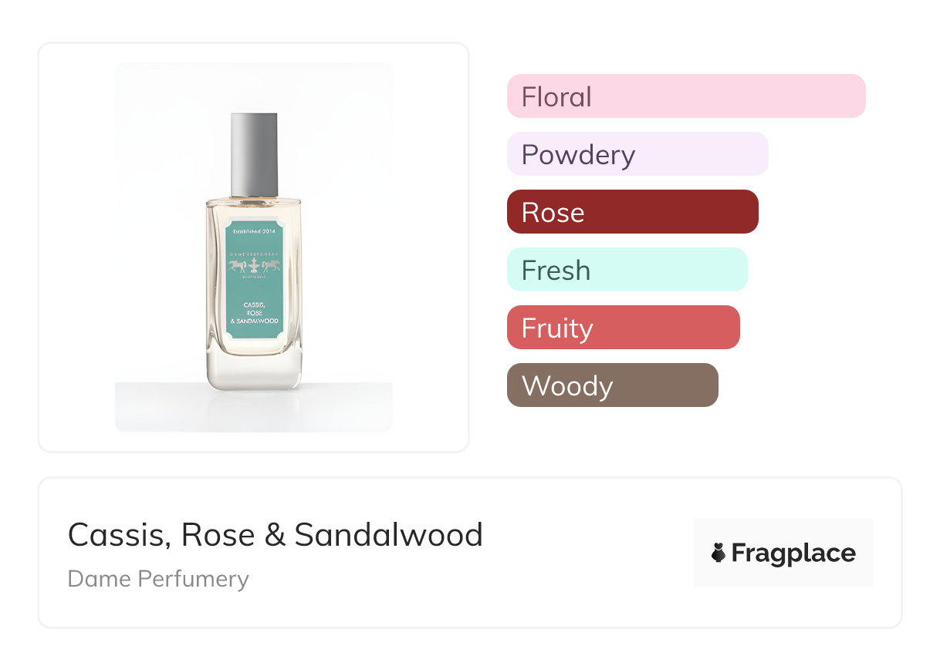This screenshot has height=666, width=940.
Task: Click the 'Established 2014' text on label
Action: (255, 230)
